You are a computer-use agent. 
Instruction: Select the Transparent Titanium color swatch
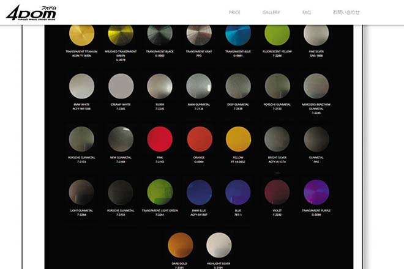[81, 35]
